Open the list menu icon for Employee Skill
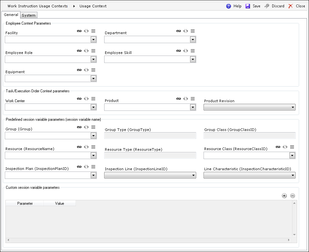Viewport: 309px width, 252px height. [193, 51]
